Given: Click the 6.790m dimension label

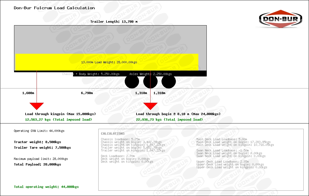Looking at the screenshot, I should 87,93.
